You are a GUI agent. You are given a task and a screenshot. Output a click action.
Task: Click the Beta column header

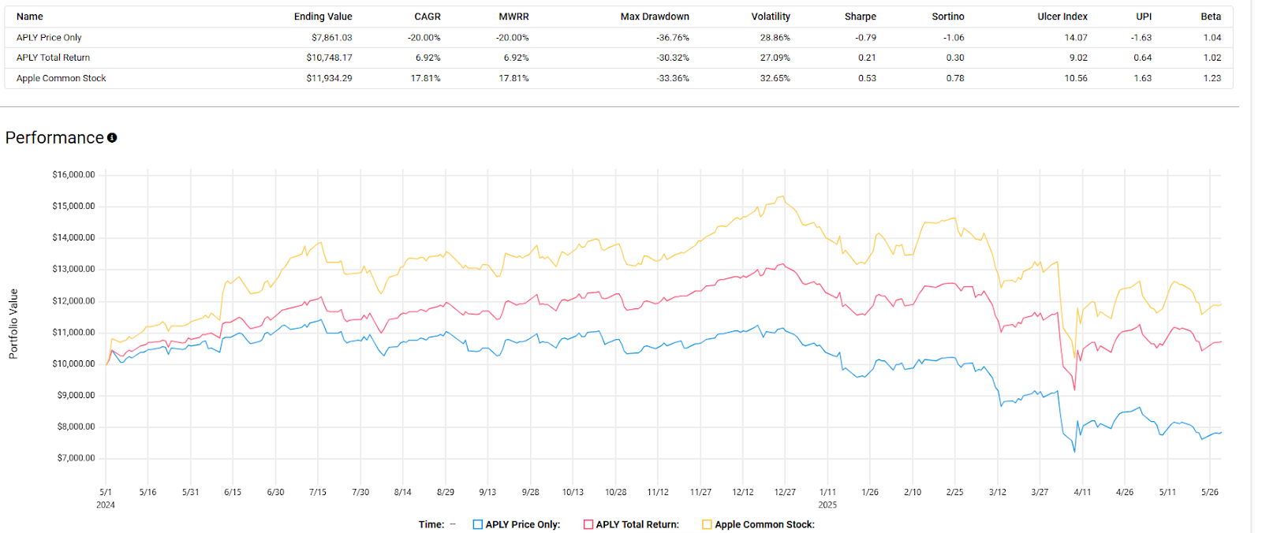click(x=1212, y=17)
